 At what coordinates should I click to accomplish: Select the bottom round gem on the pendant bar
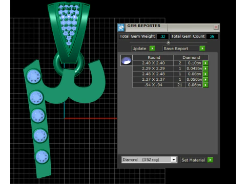[x=42, y=156]
